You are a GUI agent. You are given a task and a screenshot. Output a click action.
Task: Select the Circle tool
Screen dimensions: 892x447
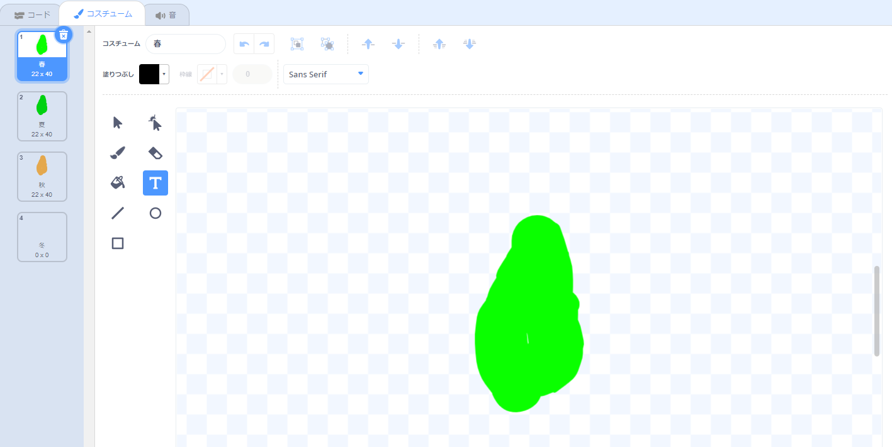point(155,212)
